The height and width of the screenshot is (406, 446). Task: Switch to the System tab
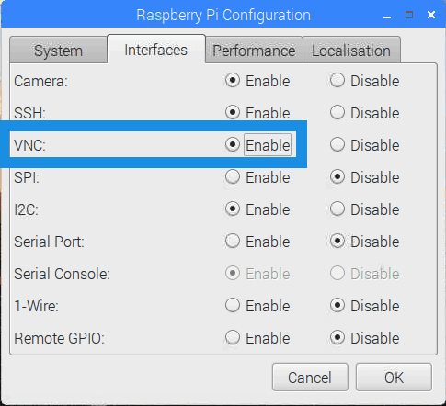coord(58,51)
